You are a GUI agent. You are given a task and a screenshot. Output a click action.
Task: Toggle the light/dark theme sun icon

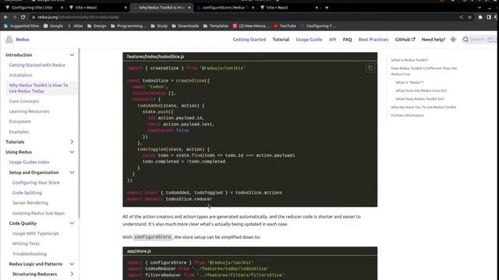(x=453, y=40)
